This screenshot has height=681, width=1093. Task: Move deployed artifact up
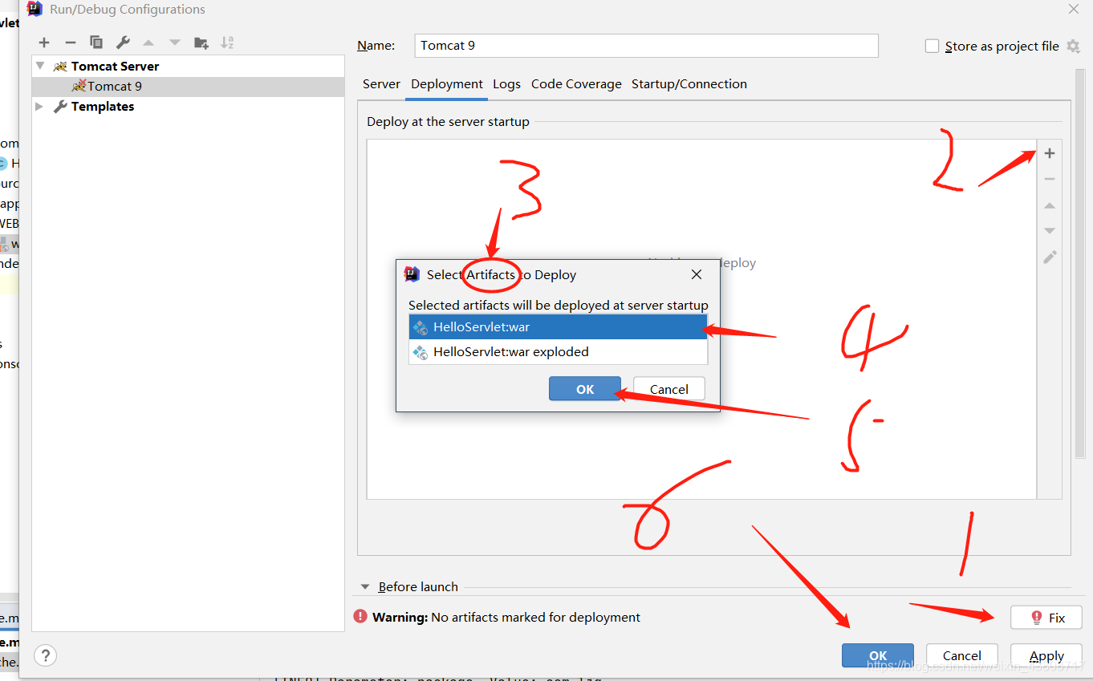click(x=1050, y=205)
